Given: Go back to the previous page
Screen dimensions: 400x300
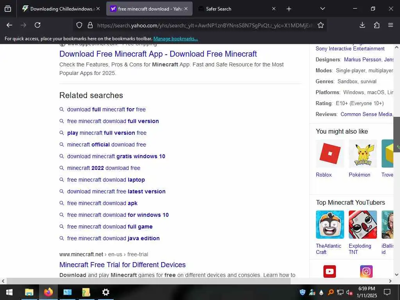Looking at the screenshot, I should (9, 25).
